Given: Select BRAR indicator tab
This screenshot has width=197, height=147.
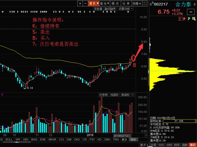Looking at the screenshot, I should click(52, 140).
